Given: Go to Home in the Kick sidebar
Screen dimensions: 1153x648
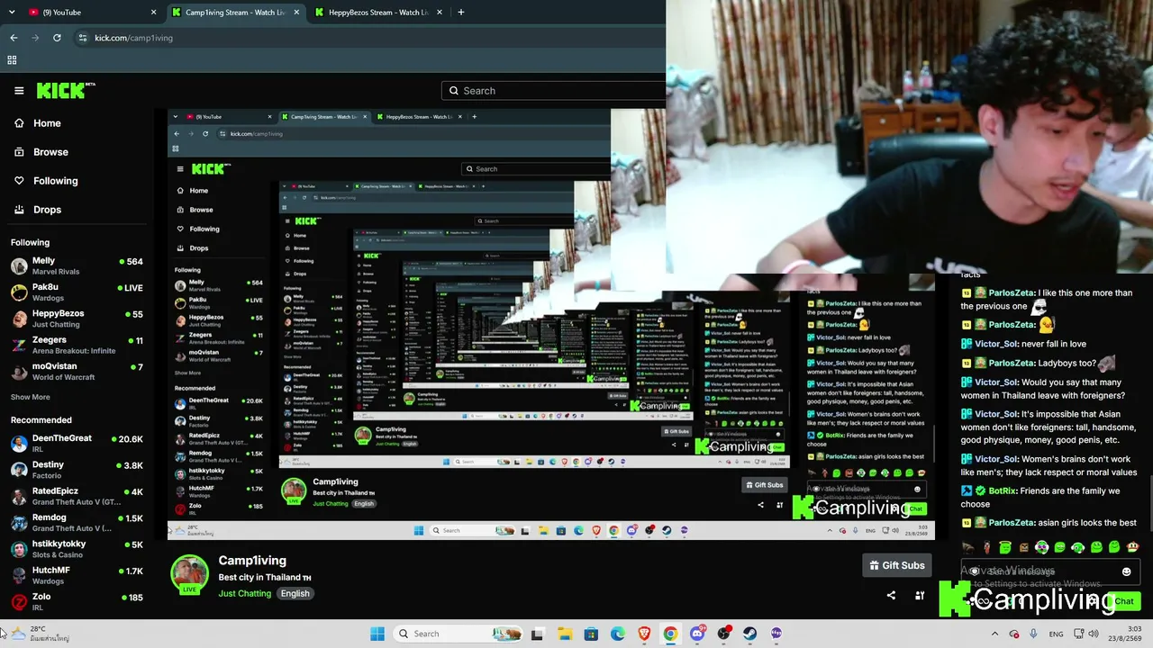Looking at the screenshot, I should (38, 123).
